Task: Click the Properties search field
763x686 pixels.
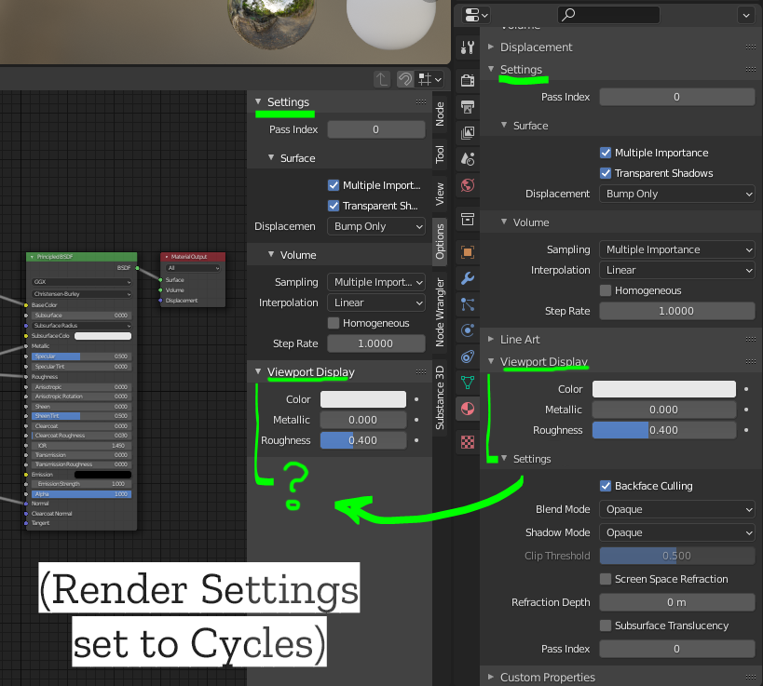Action: (608, 15)
